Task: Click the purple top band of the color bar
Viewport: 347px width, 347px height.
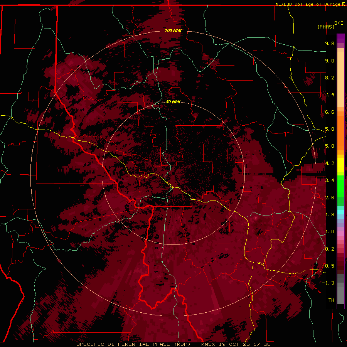Action: click(x=340, y=39)
